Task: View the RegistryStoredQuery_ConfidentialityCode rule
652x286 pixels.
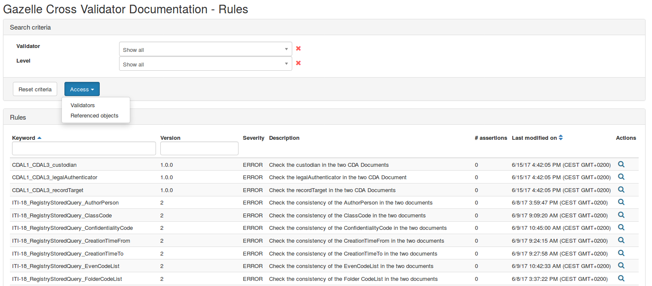Action: tap(621, 227)
